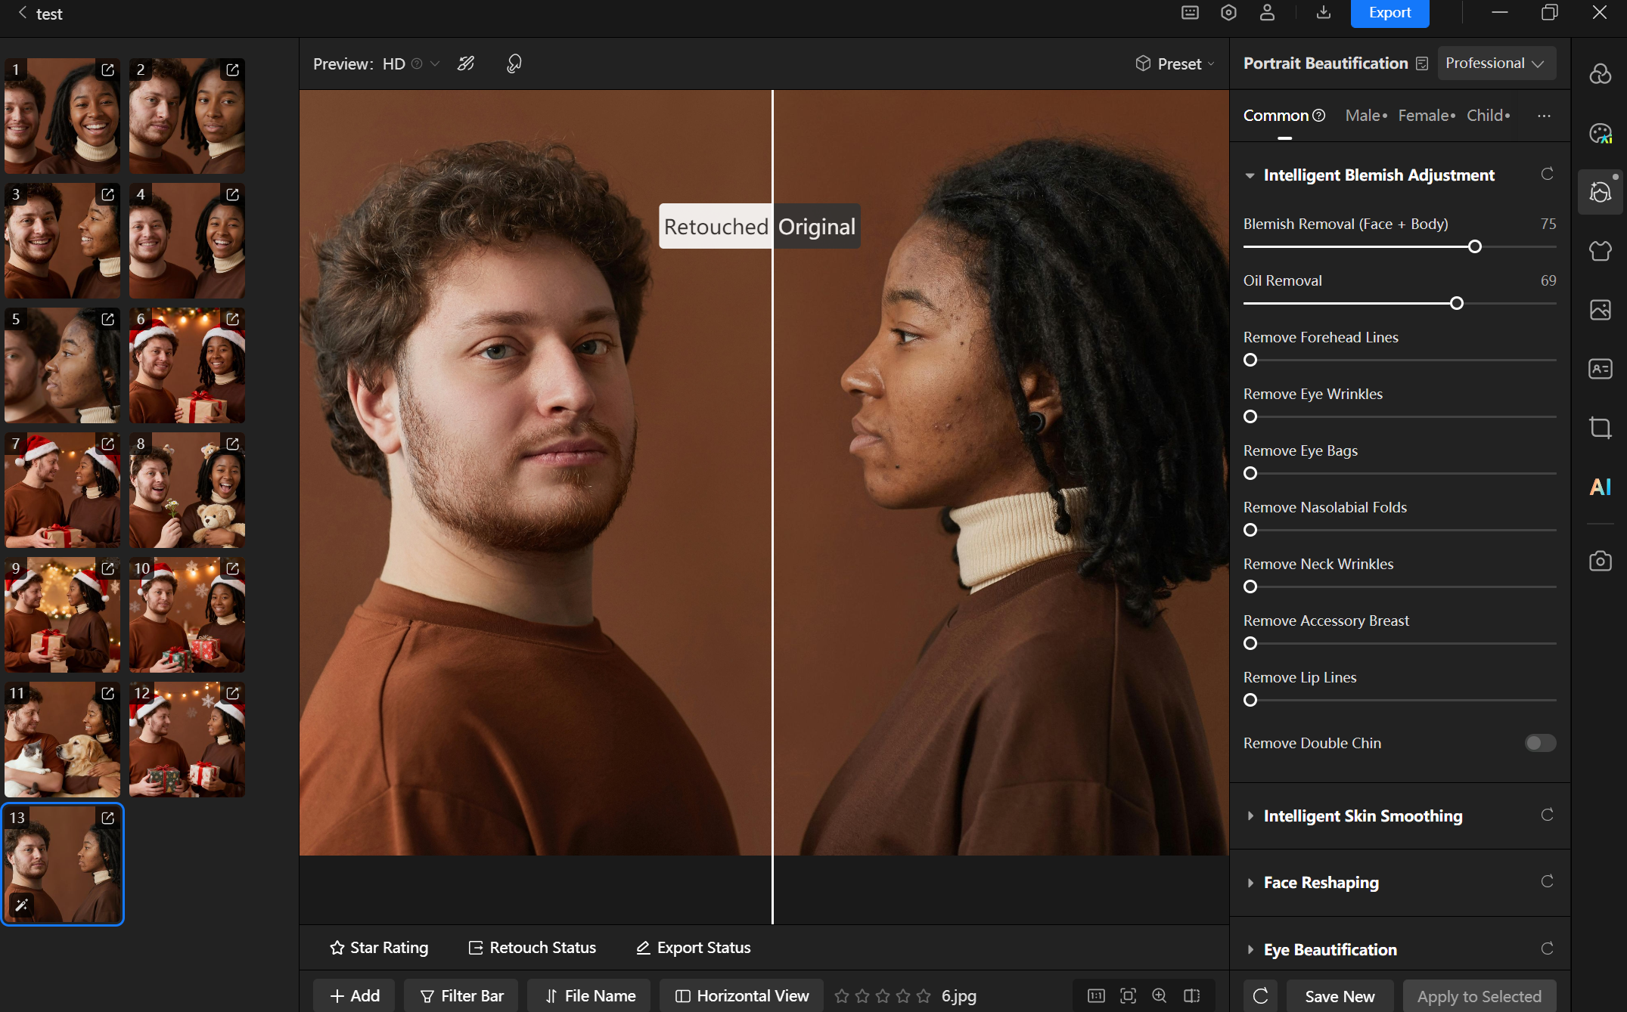
Task: Toggle the Remove Double Chin switch
Action: click(x=1539, y=743)
